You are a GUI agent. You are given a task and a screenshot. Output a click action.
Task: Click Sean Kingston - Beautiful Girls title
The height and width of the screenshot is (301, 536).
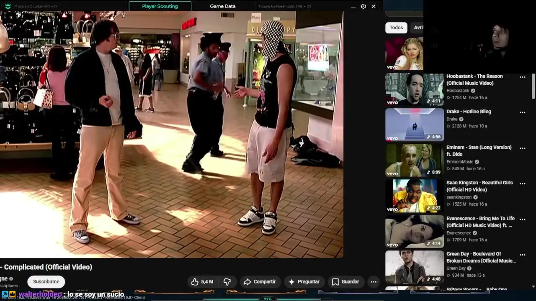point(480,186)
